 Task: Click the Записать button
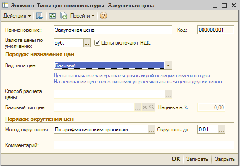[197, 159]
